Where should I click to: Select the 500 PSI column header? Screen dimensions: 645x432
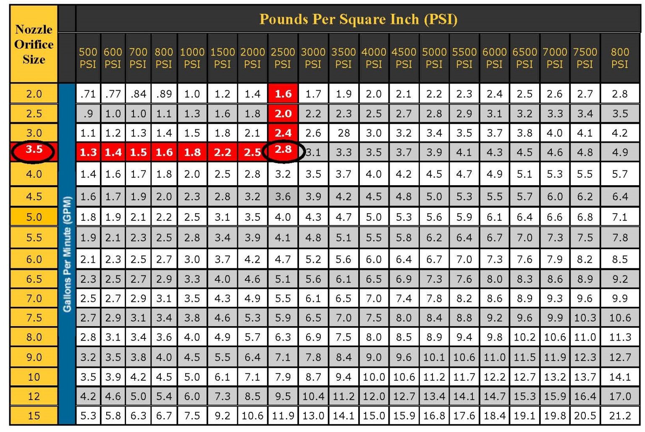tap(88, 58)
